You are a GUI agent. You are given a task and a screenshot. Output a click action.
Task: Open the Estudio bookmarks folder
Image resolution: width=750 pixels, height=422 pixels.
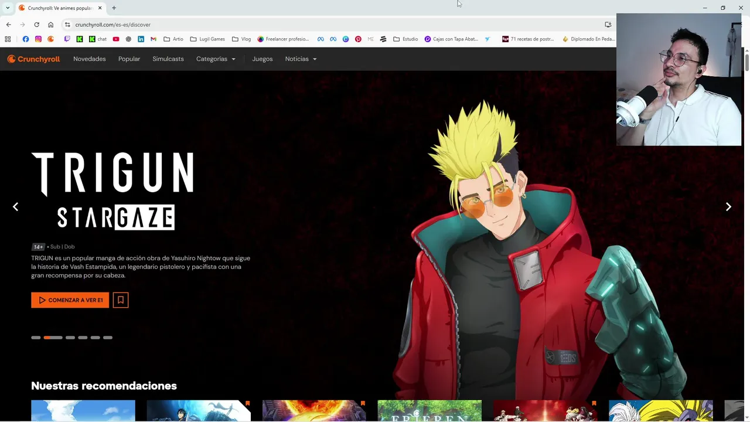tap(405, 39)
